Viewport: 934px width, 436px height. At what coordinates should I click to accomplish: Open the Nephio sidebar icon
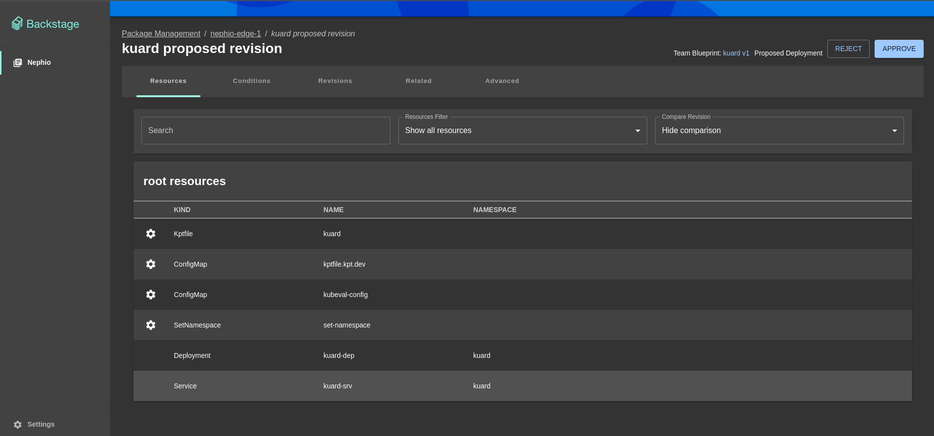(x=18, y=63)
